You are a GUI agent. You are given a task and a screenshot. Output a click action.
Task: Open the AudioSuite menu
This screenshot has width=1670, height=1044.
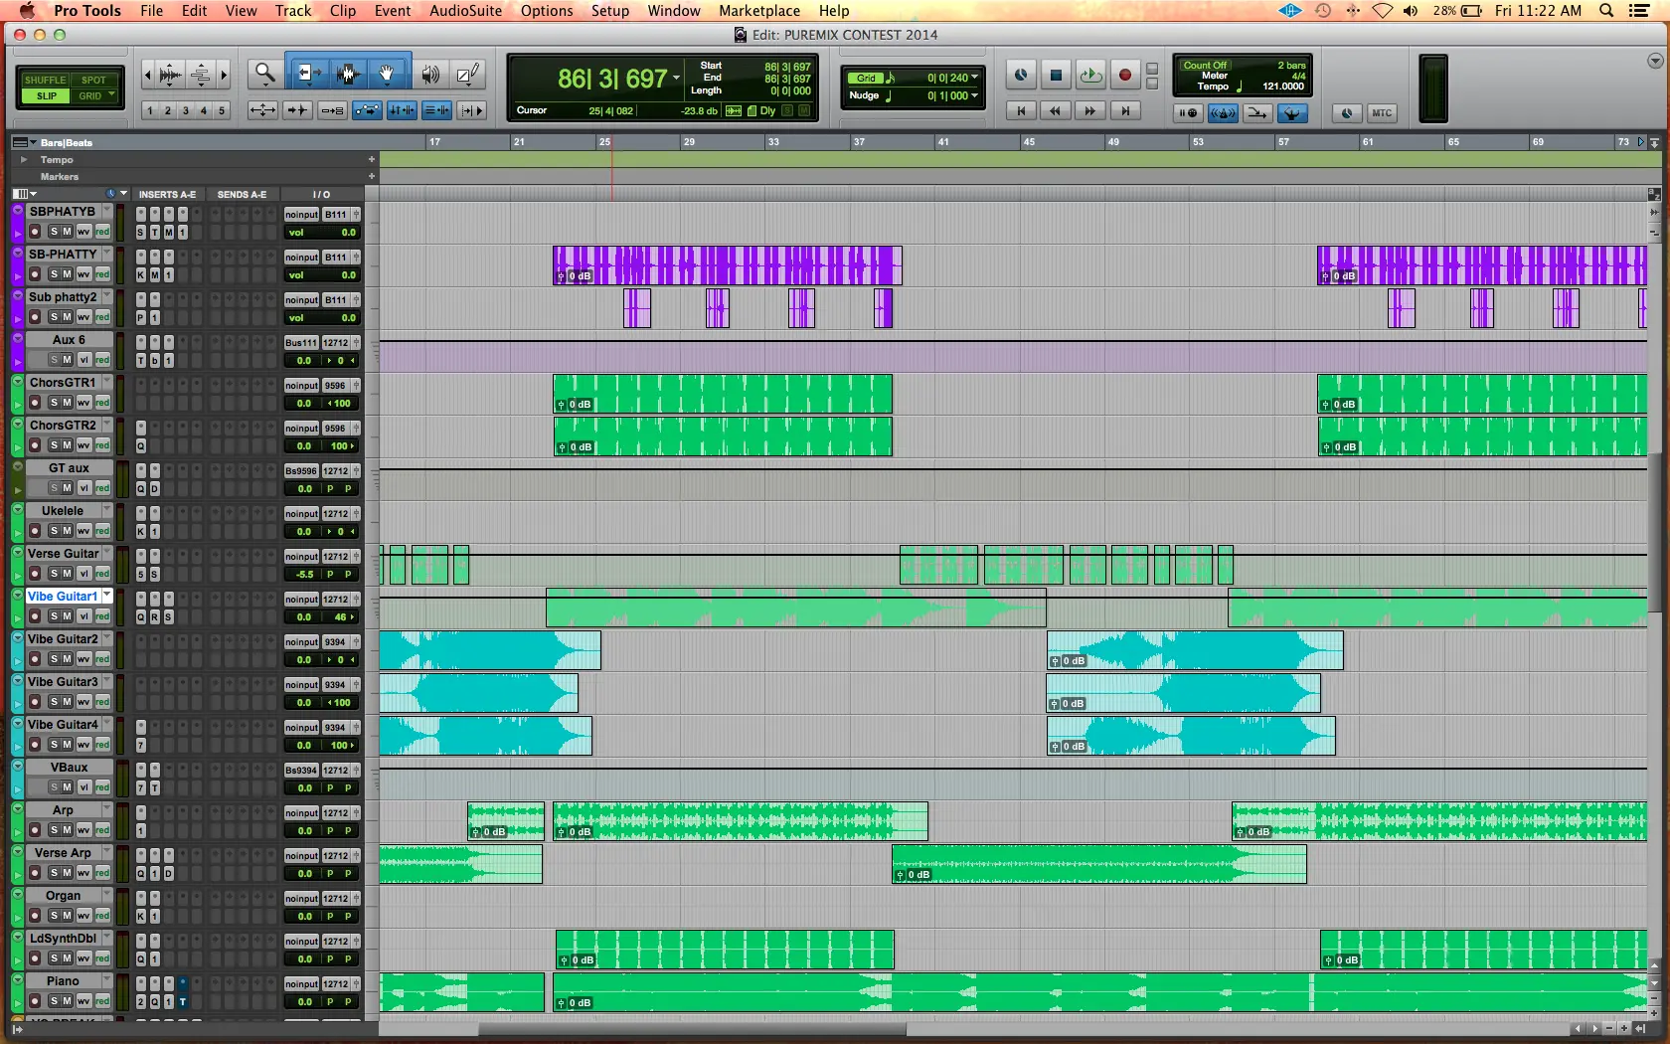tap(465, 10)
